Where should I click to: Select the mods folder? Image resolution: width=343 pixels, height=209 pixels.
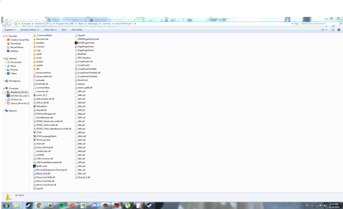[37, 58]
